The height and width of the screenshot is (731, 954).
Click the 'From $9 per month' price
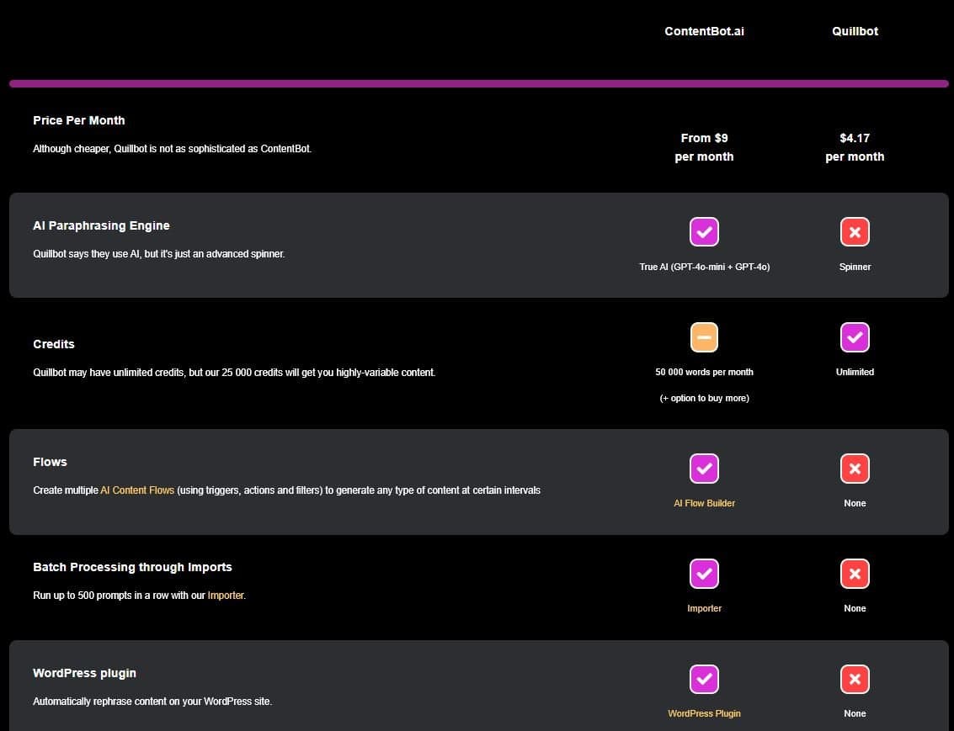704,147
